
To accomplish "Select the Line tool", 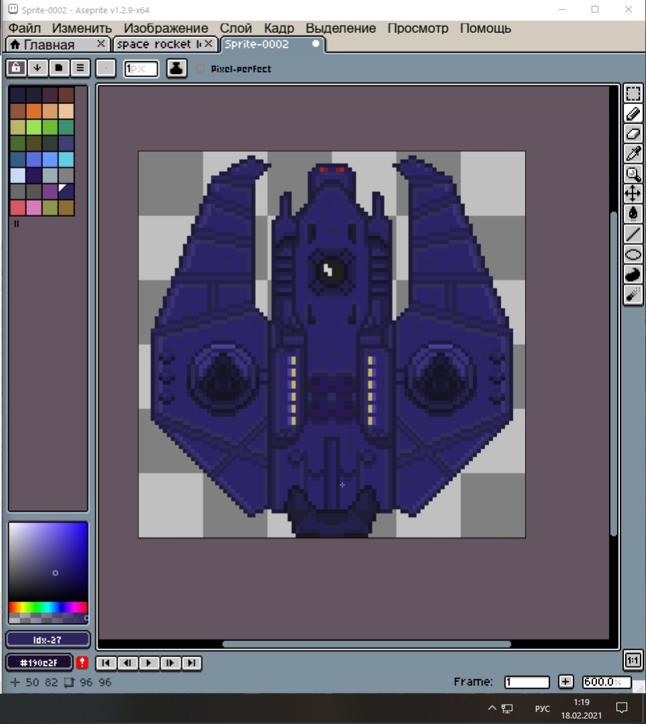I will [633, 234].
